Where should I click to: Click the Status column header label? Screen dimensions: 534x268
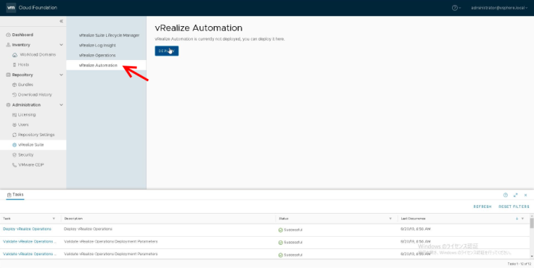pos(284,219)
